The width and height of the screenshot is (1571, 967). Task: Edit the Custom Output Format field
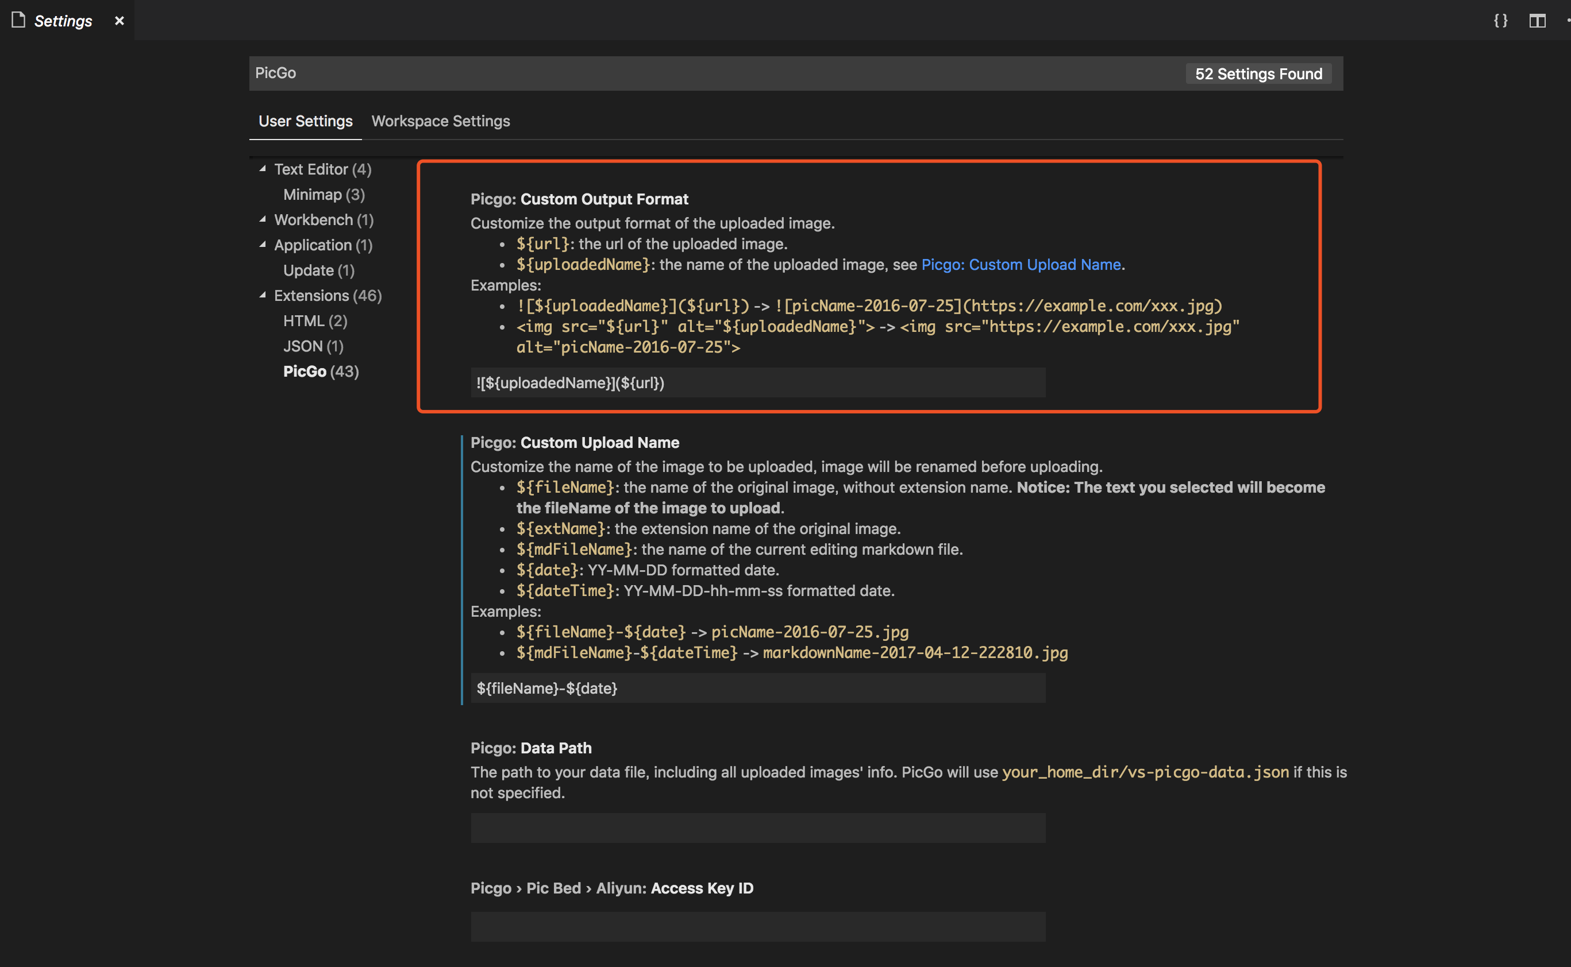pyautogui.click(x=758, y=382)
